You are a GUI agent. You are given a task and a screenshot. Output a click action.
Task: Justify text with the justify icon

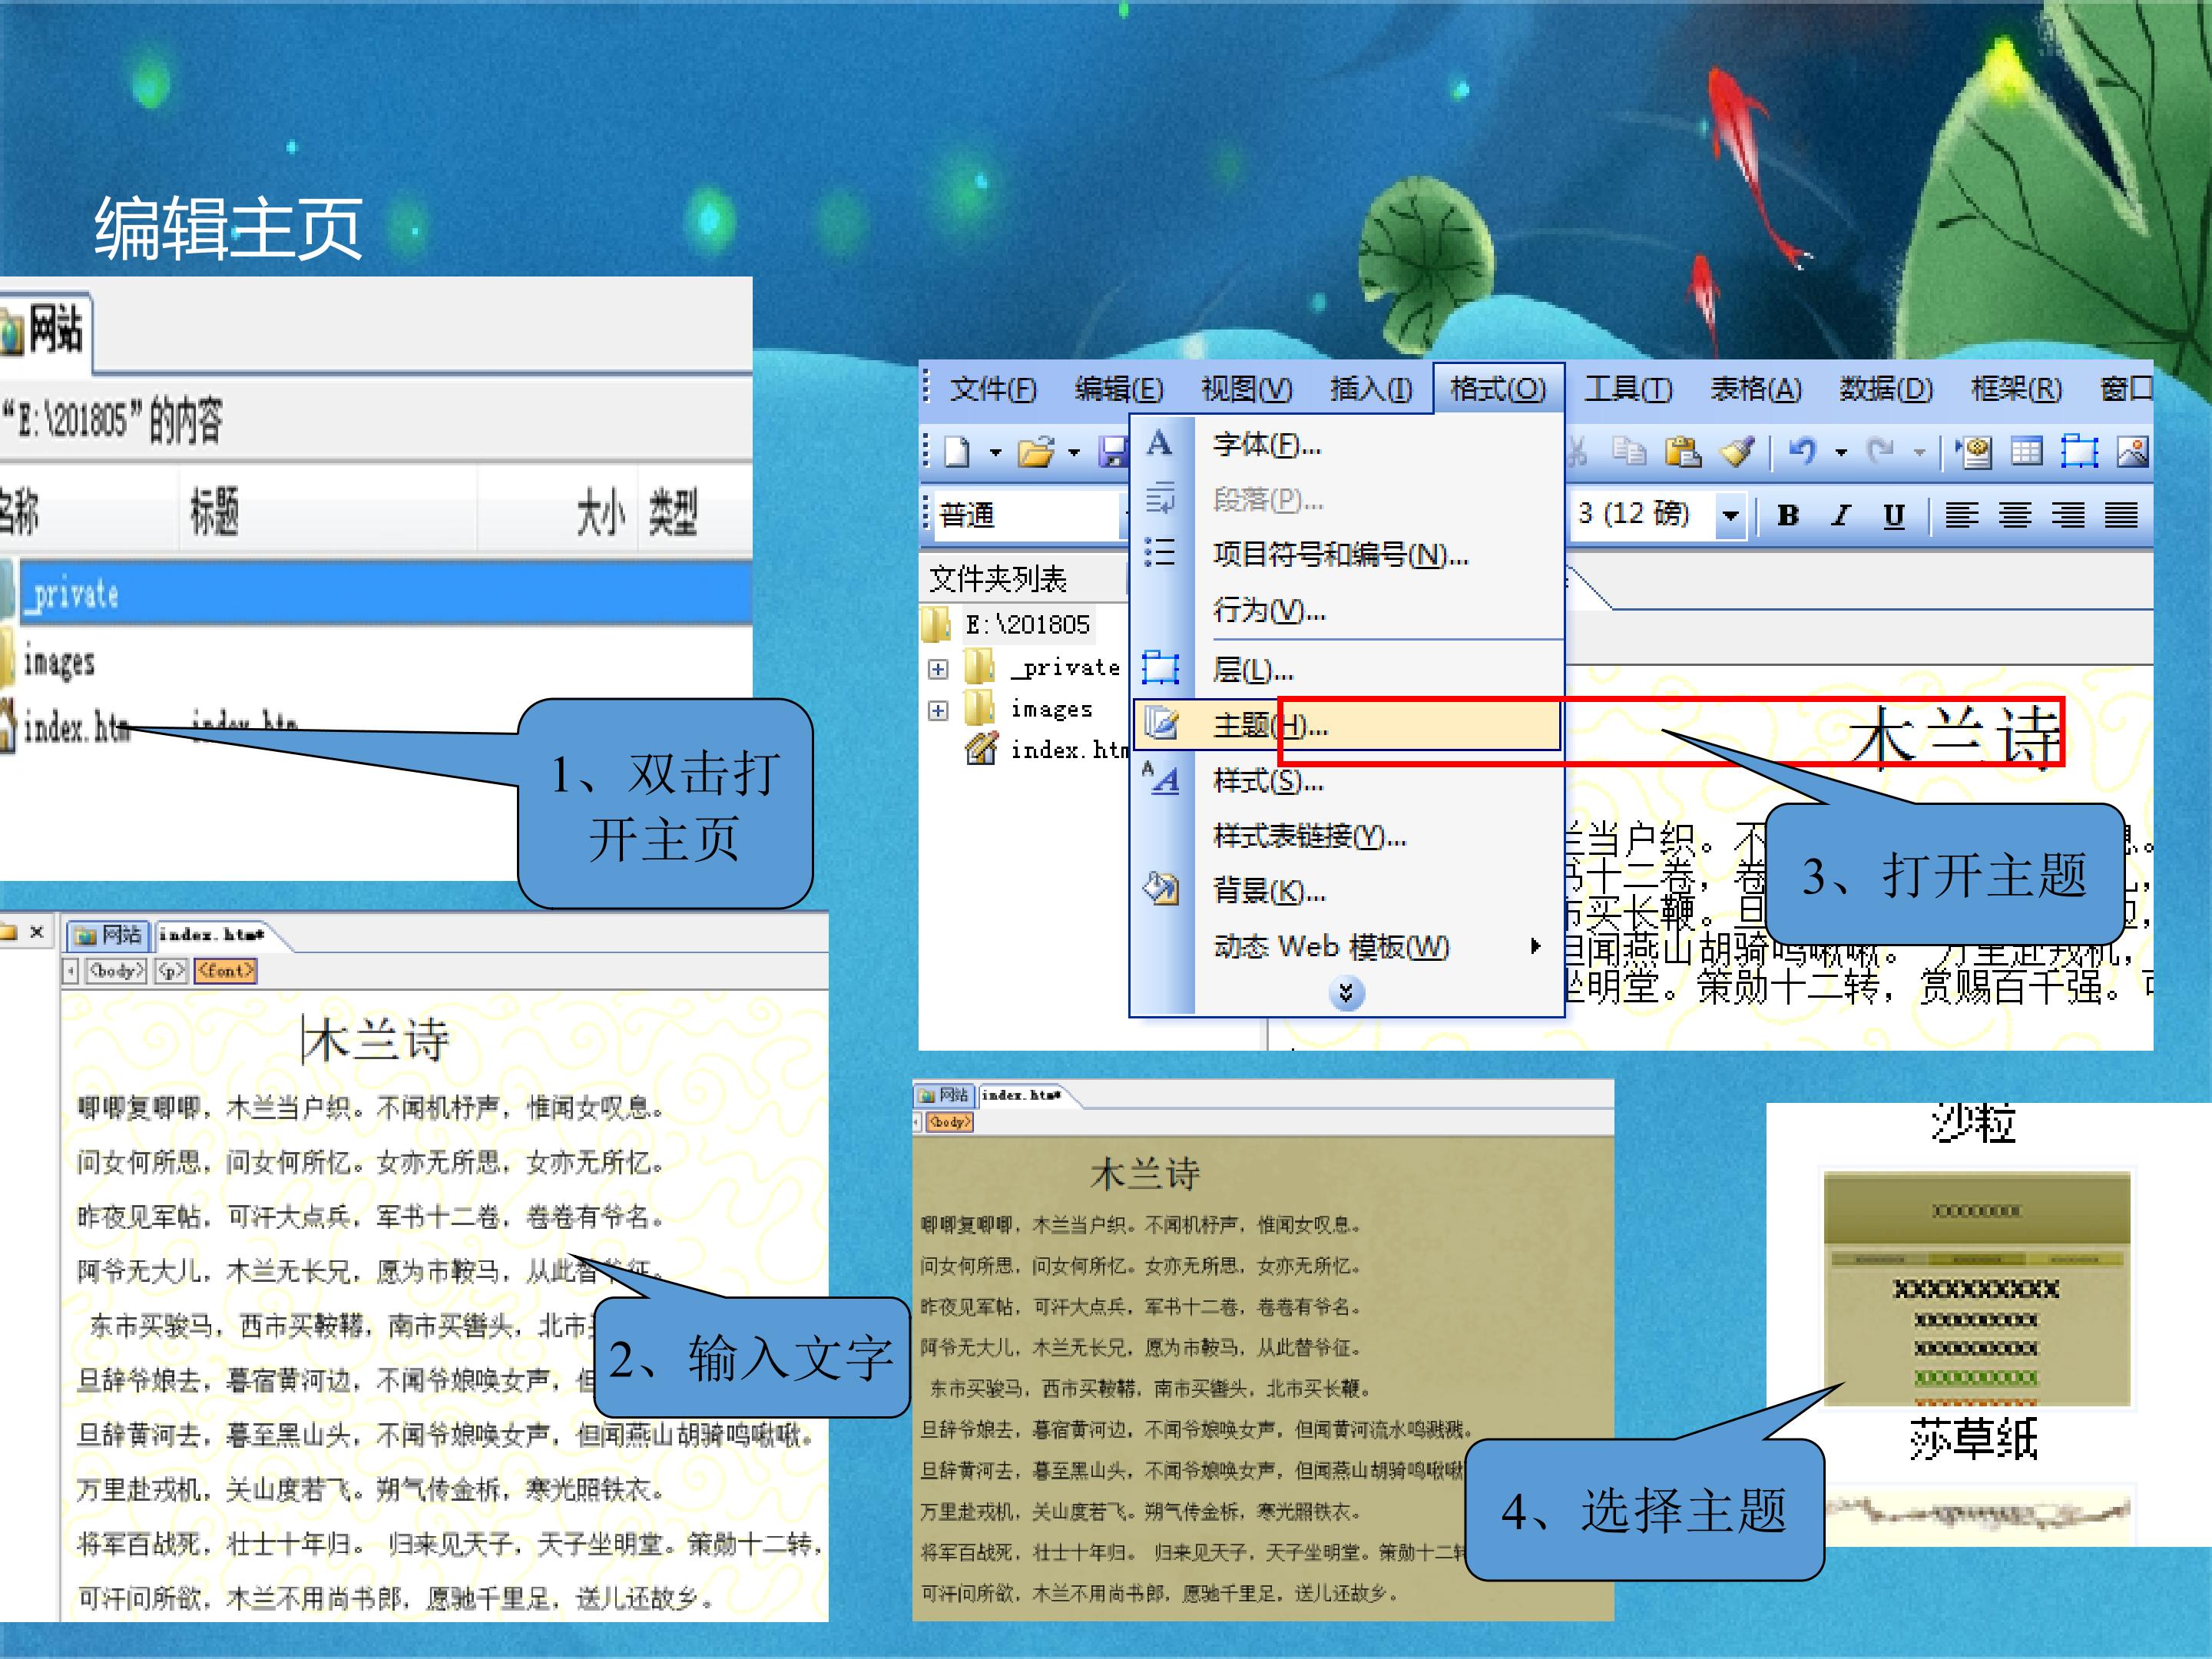[2121, 515]
